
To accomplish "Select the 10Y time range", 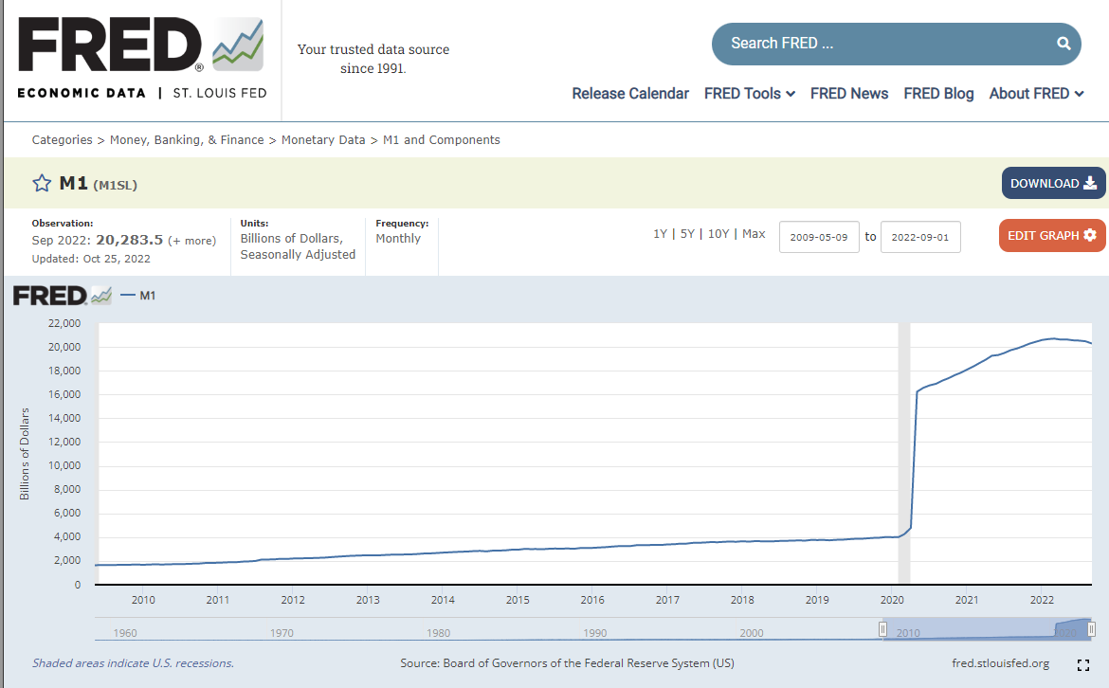I will point(718,234).
